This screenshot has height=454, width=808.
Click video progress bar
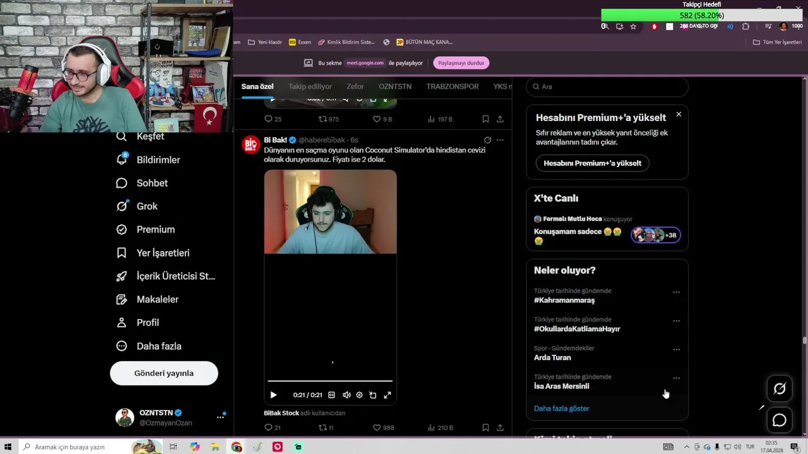[330, 381]
